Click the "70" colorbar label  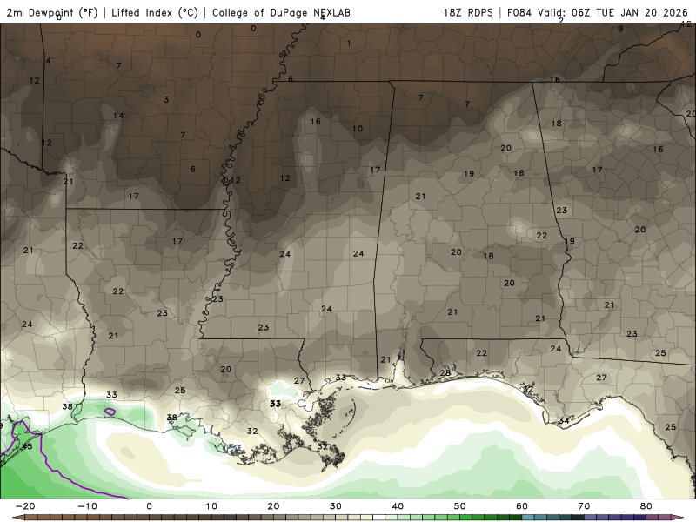[x=584, y=506]
